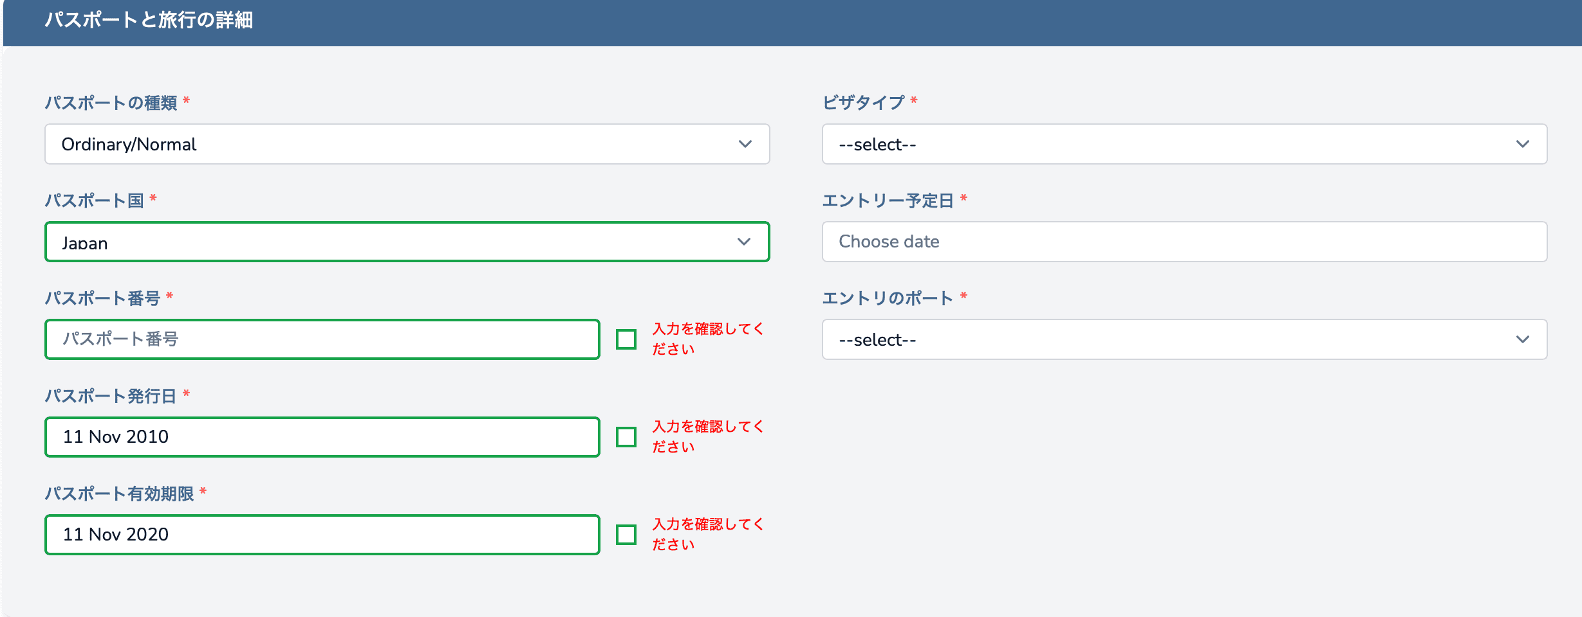Screen dimensions: 1582x617
Task: Click the エントリー予定日 field label
Action: pos(888,201)
